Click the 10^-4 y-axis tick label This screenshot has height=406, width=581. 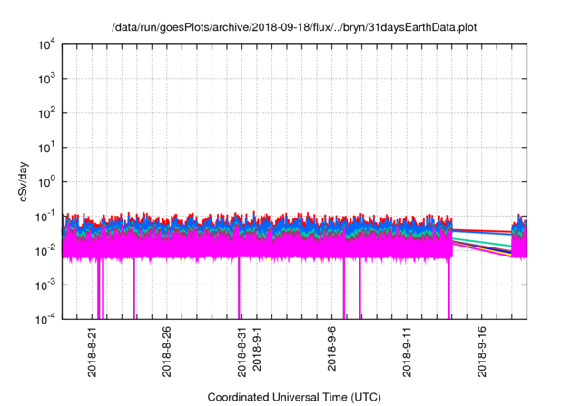coord(45,319)
